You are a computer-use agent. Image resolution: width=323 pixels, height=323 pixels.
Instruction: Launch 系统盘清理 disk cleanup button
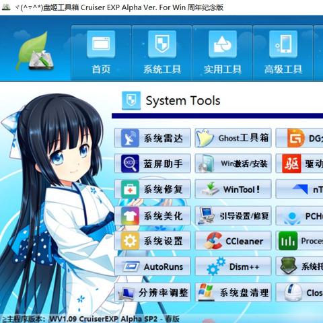(x=233, y=293)
